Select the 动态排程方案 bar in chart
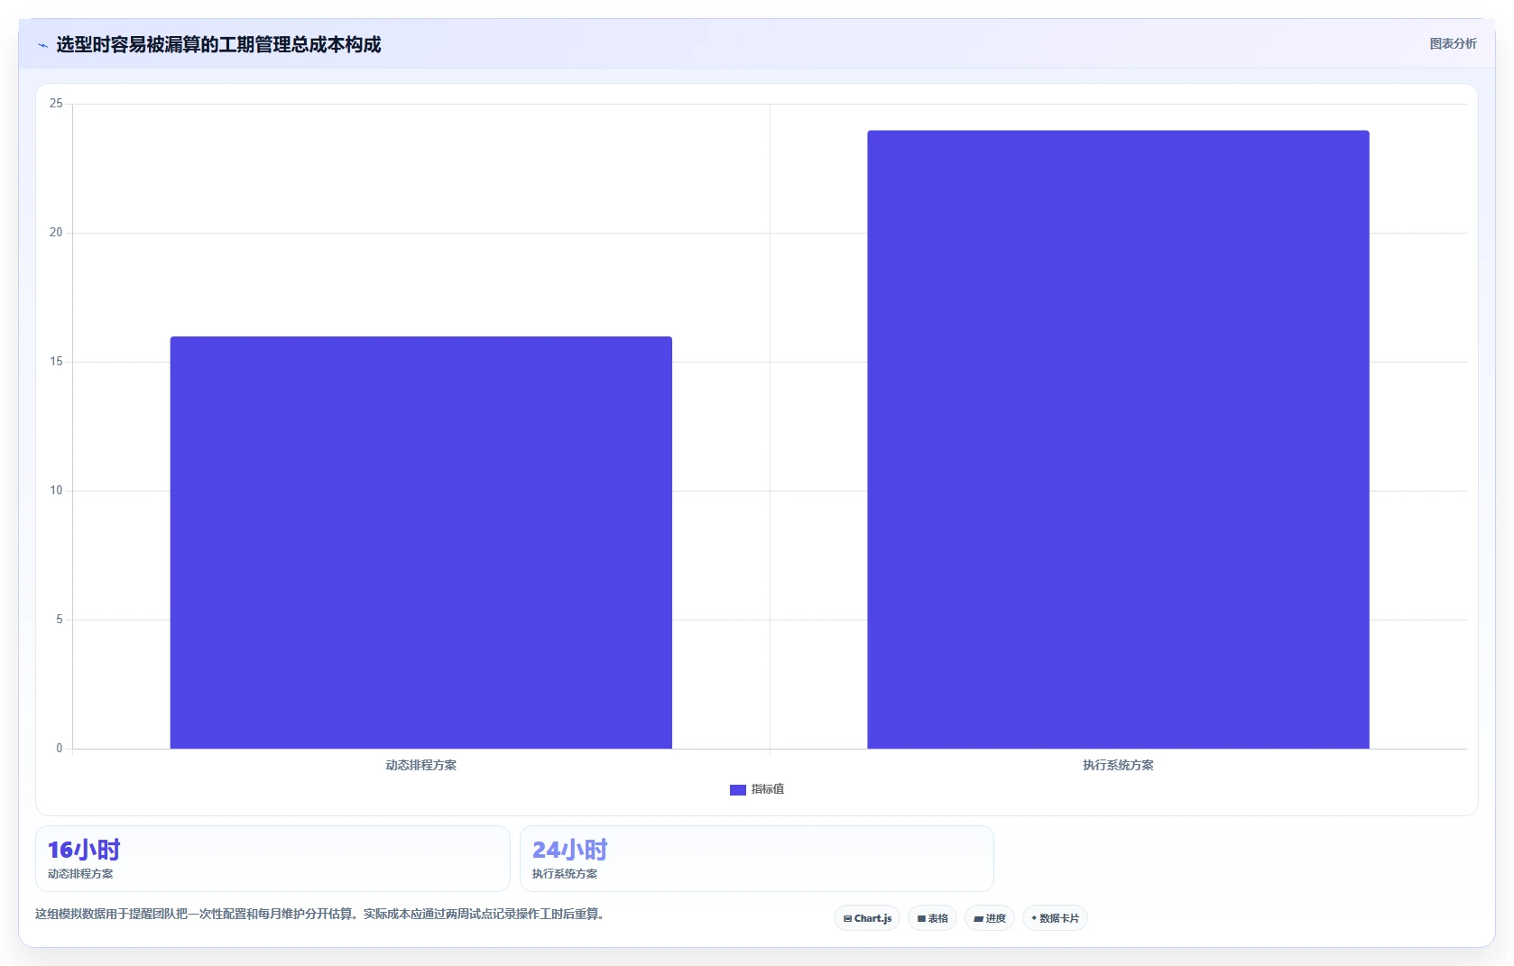 point(421,542)
